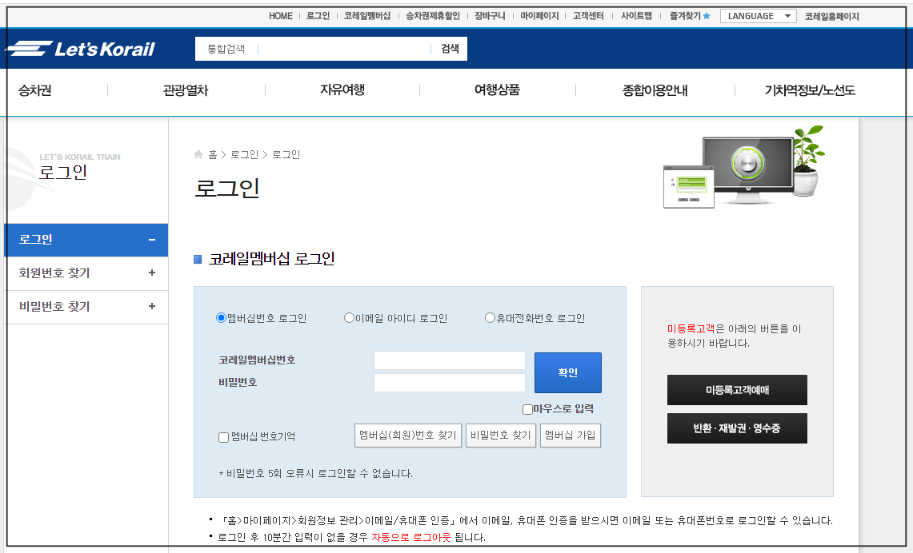Click 마이페이지 top link
The image size is (913, 553).
click(x=539, y=16)
